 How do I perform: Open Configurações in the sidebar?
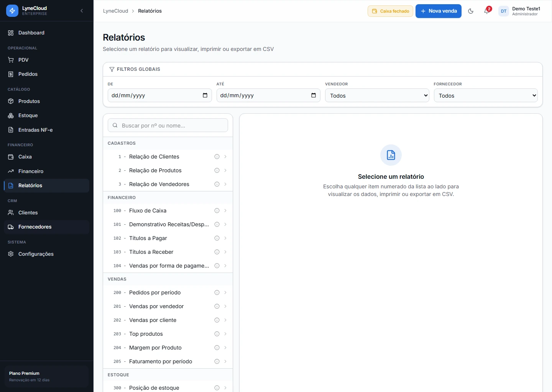(47, 254)
